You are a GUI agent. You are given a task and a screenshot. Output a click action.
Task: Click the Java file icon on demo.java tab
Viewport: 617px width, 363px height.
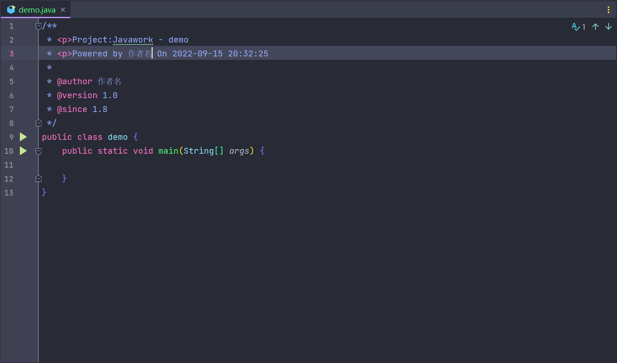pyautogui.click(x=11, y=10)
